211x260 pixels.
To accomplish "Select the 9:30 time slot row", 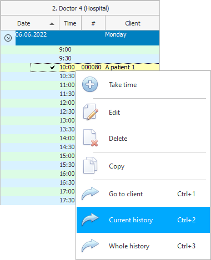I will point(80,58).
